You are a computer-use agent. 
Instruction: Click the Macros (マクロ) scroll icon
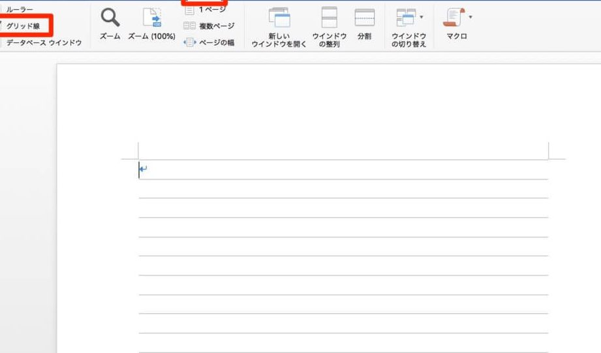click(454, 18)
